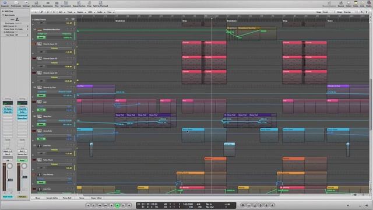Click the Play transport button
Image resolution: width=373 pixels, height=210 pixels.
click(117, 205)
